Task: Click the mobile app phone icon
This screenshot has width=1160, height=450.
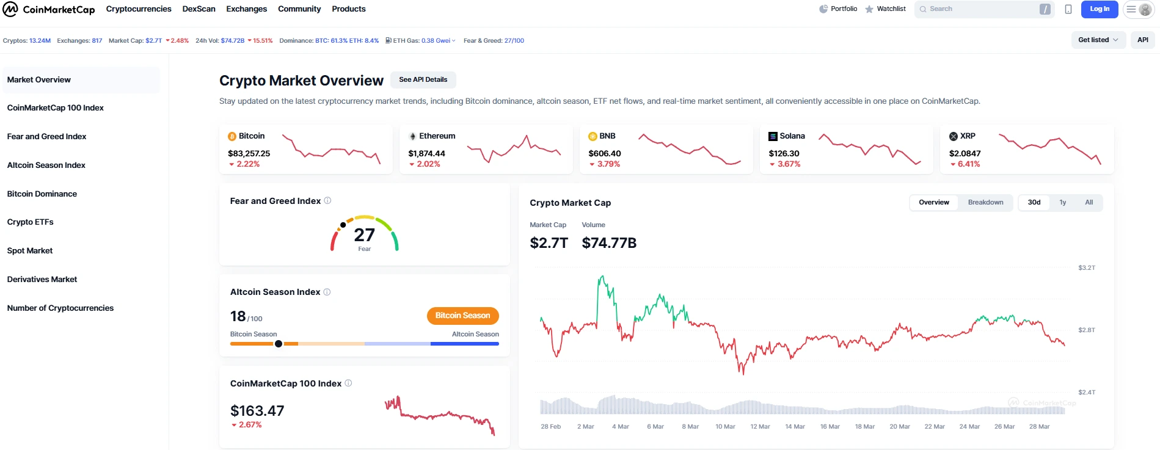Action: (x=1068, y=9)
